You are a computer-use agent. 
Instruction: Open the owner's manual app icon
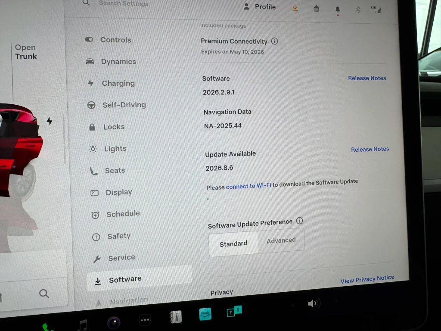tap(175, 317)
